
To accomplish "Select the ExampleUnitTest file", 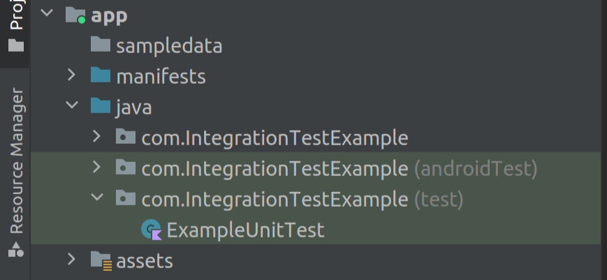I will 245,230.
